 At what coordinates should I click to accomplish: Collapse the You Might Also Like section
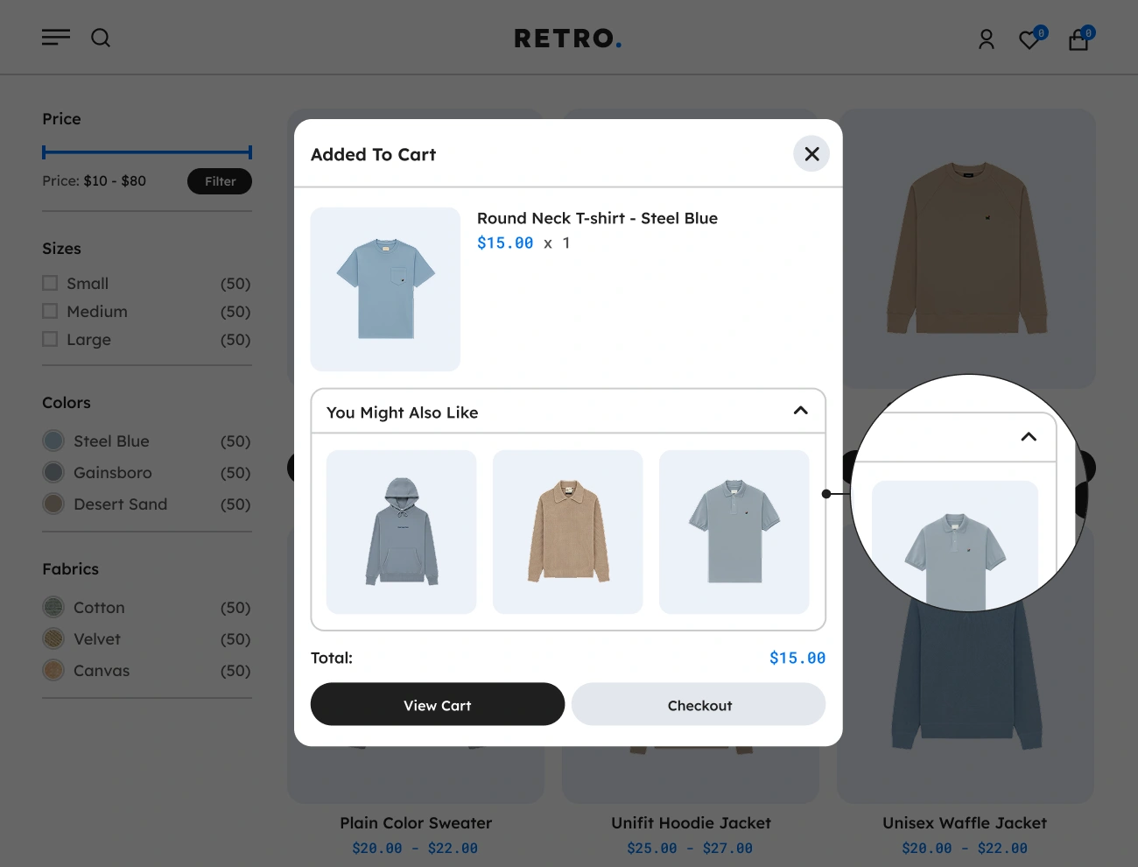tap(800, 411)
